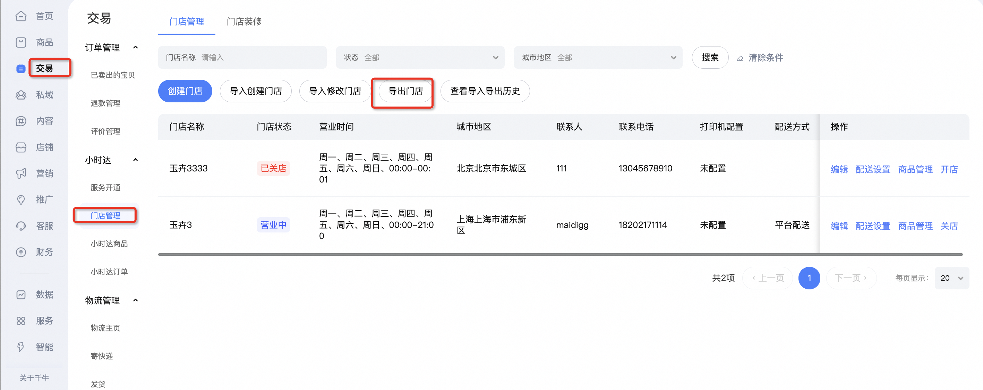The image size is (983, 390).
Task: Switch to the 门店管理 tab
Action: 187,22
